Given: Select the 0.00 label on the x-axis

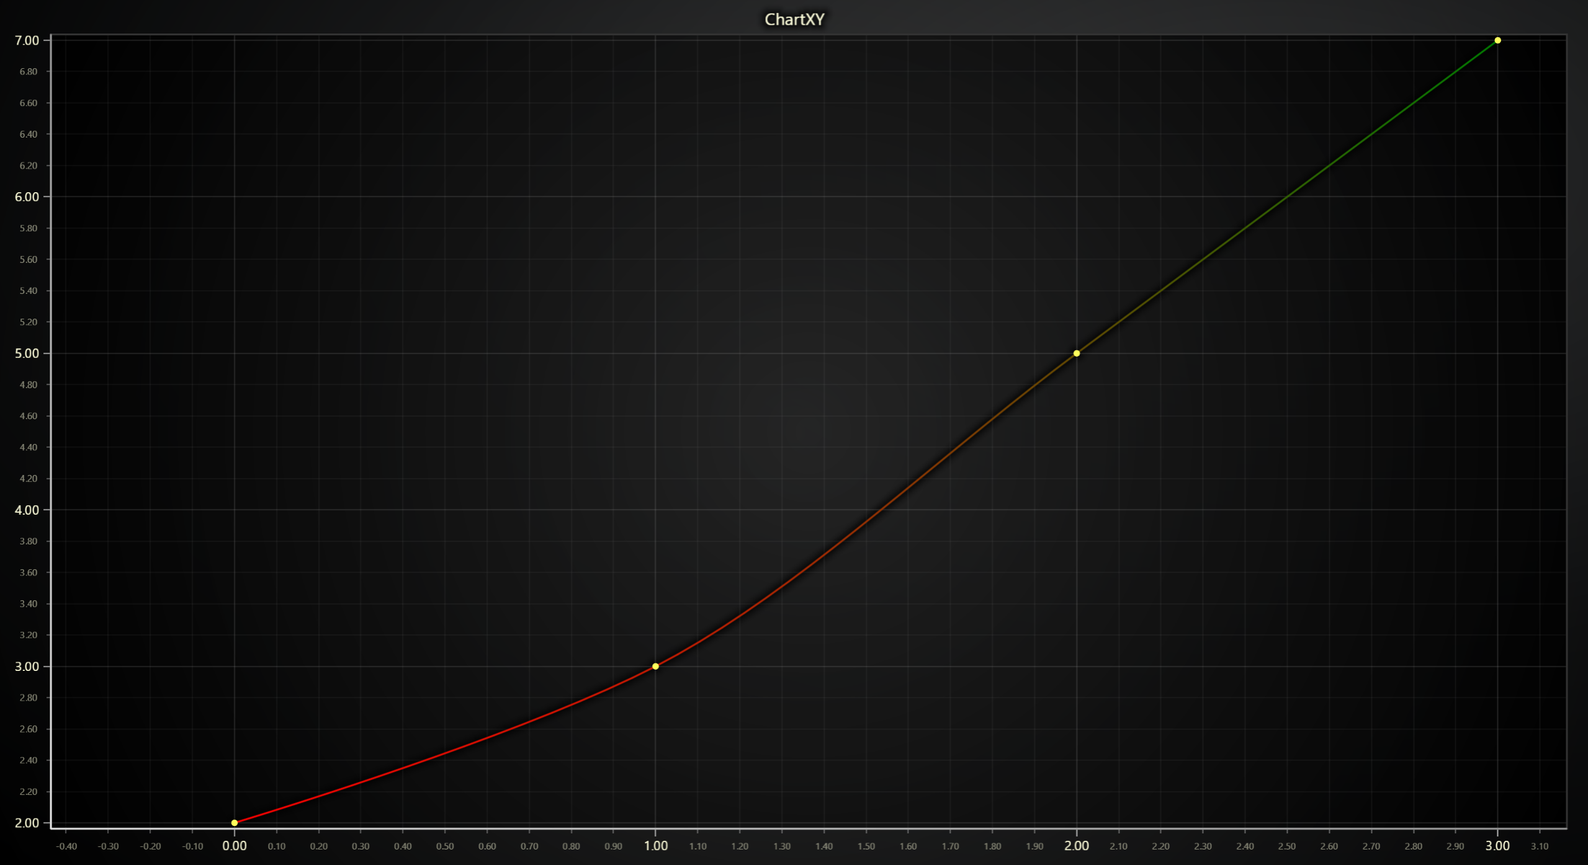Looking at the screenshot, I should click(235, 845).
